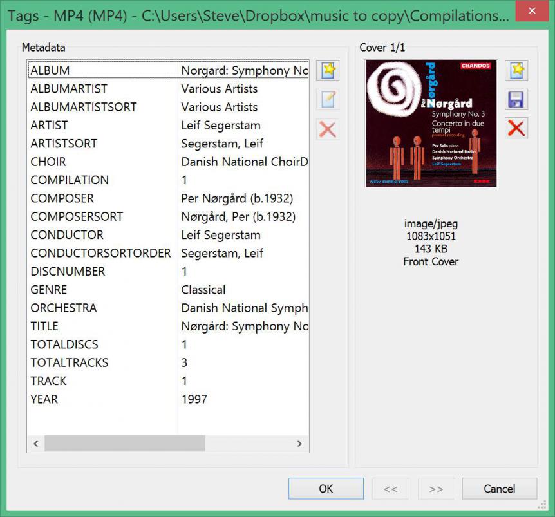Click the metadata horizontal scrollbar thumb
Screen dimensions: 555x517
click(x=124, y=444)
